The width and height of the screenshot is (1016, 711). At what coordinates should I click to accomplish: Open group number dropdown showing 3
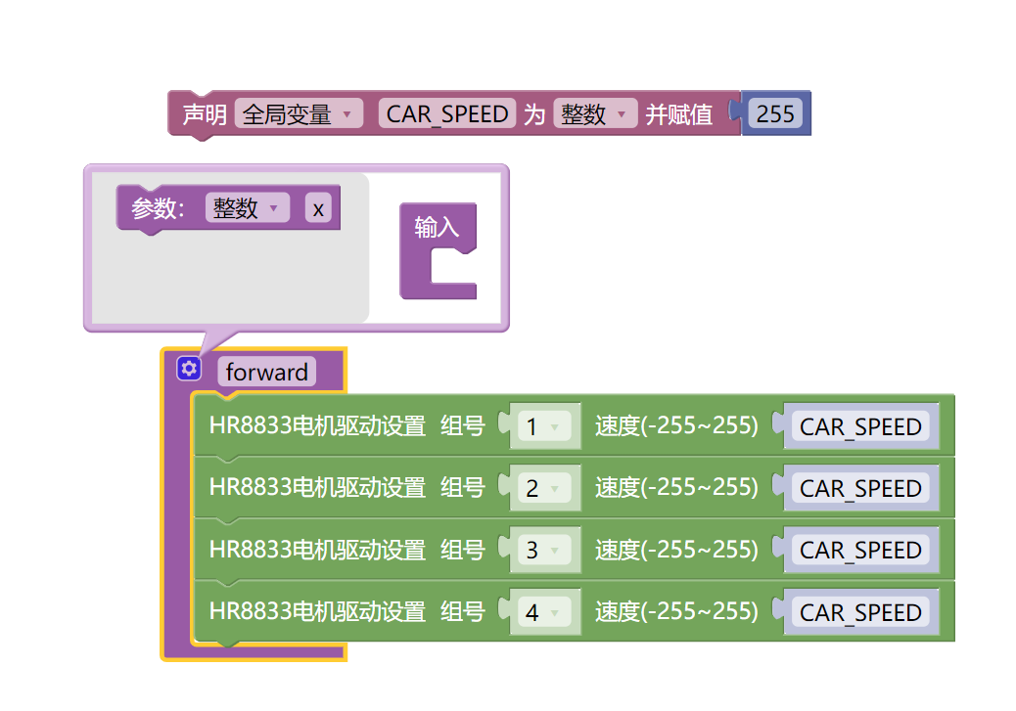(543, 549)
